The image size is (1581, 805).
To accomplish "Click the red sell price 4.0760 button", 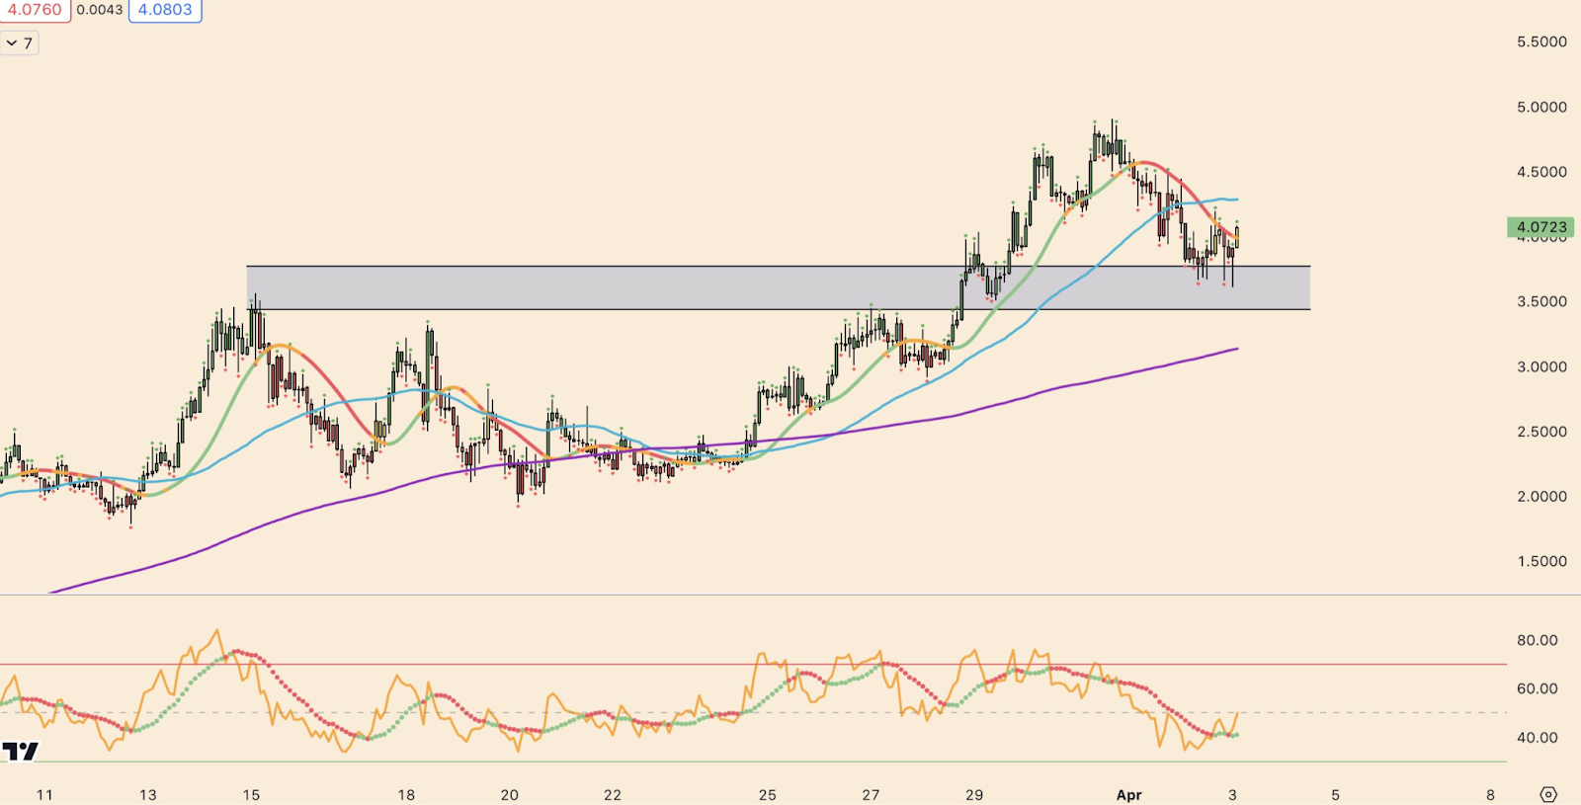I will (x=35, y=10).
